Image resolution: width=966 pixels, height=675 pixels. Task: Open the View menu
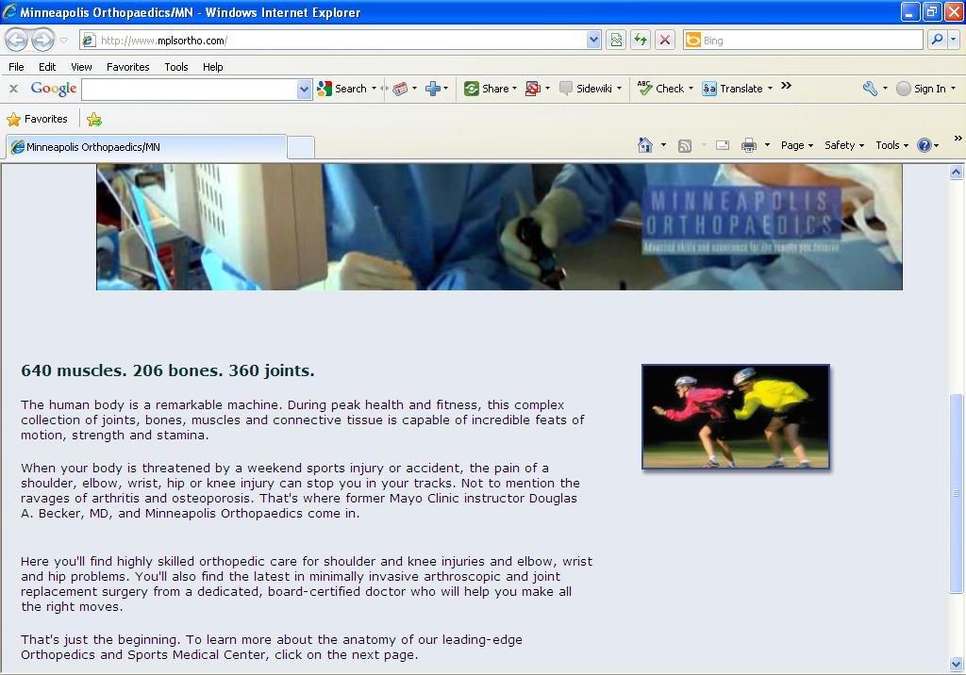click(x=81, y=67)
